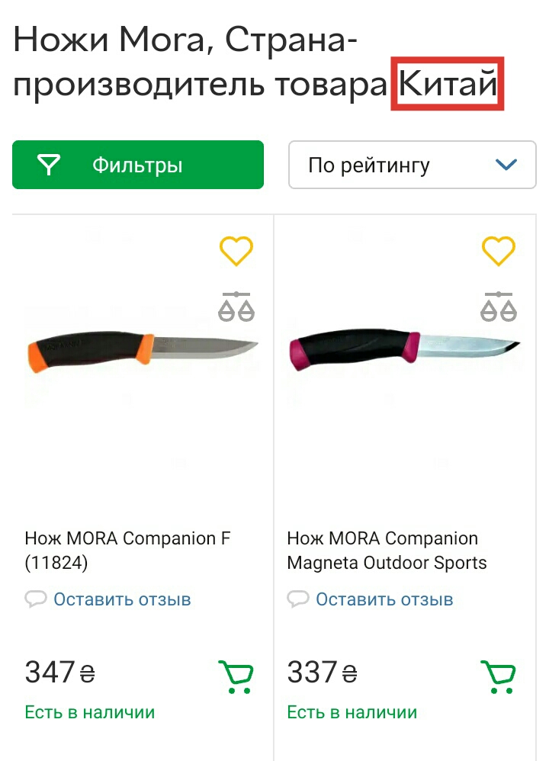
Task: Click the highlighted Китай heading word
Action: coord(448,83)
